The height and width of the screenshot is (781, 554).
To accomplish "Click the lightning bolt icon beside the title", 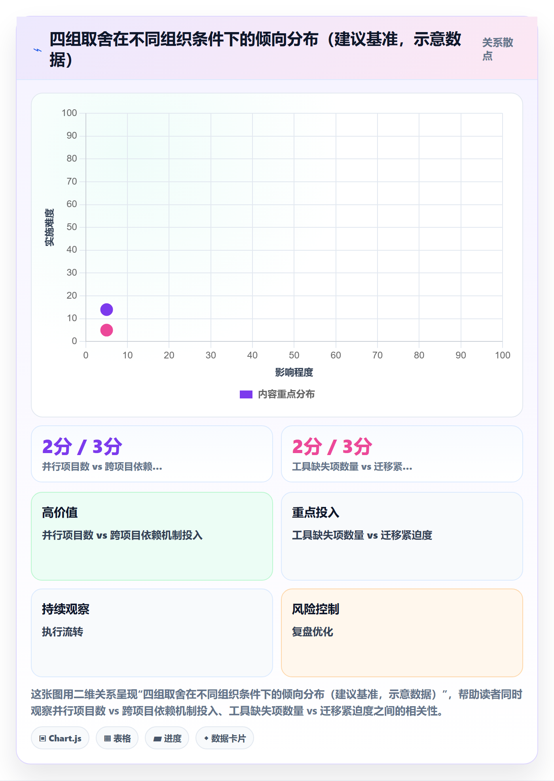I will (x=38, y=50).
